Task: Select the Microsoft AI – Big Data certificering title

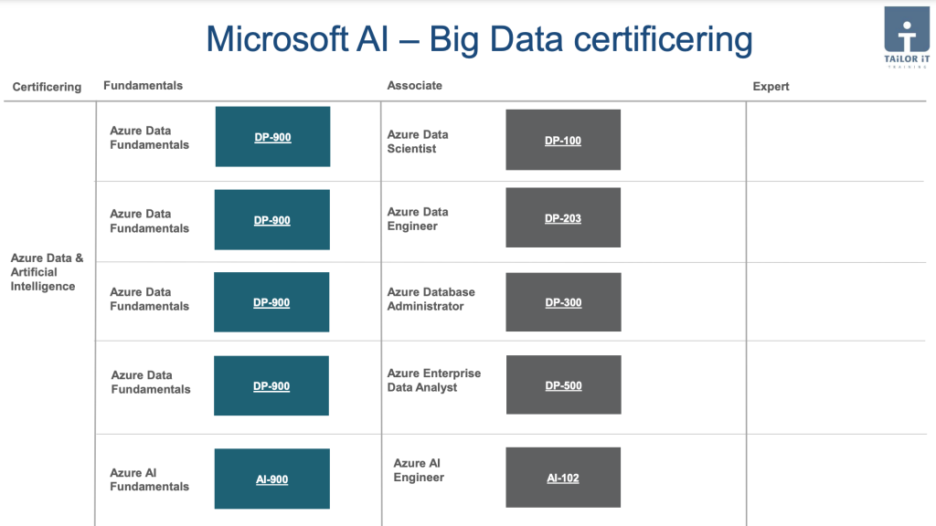Action: 479,39
